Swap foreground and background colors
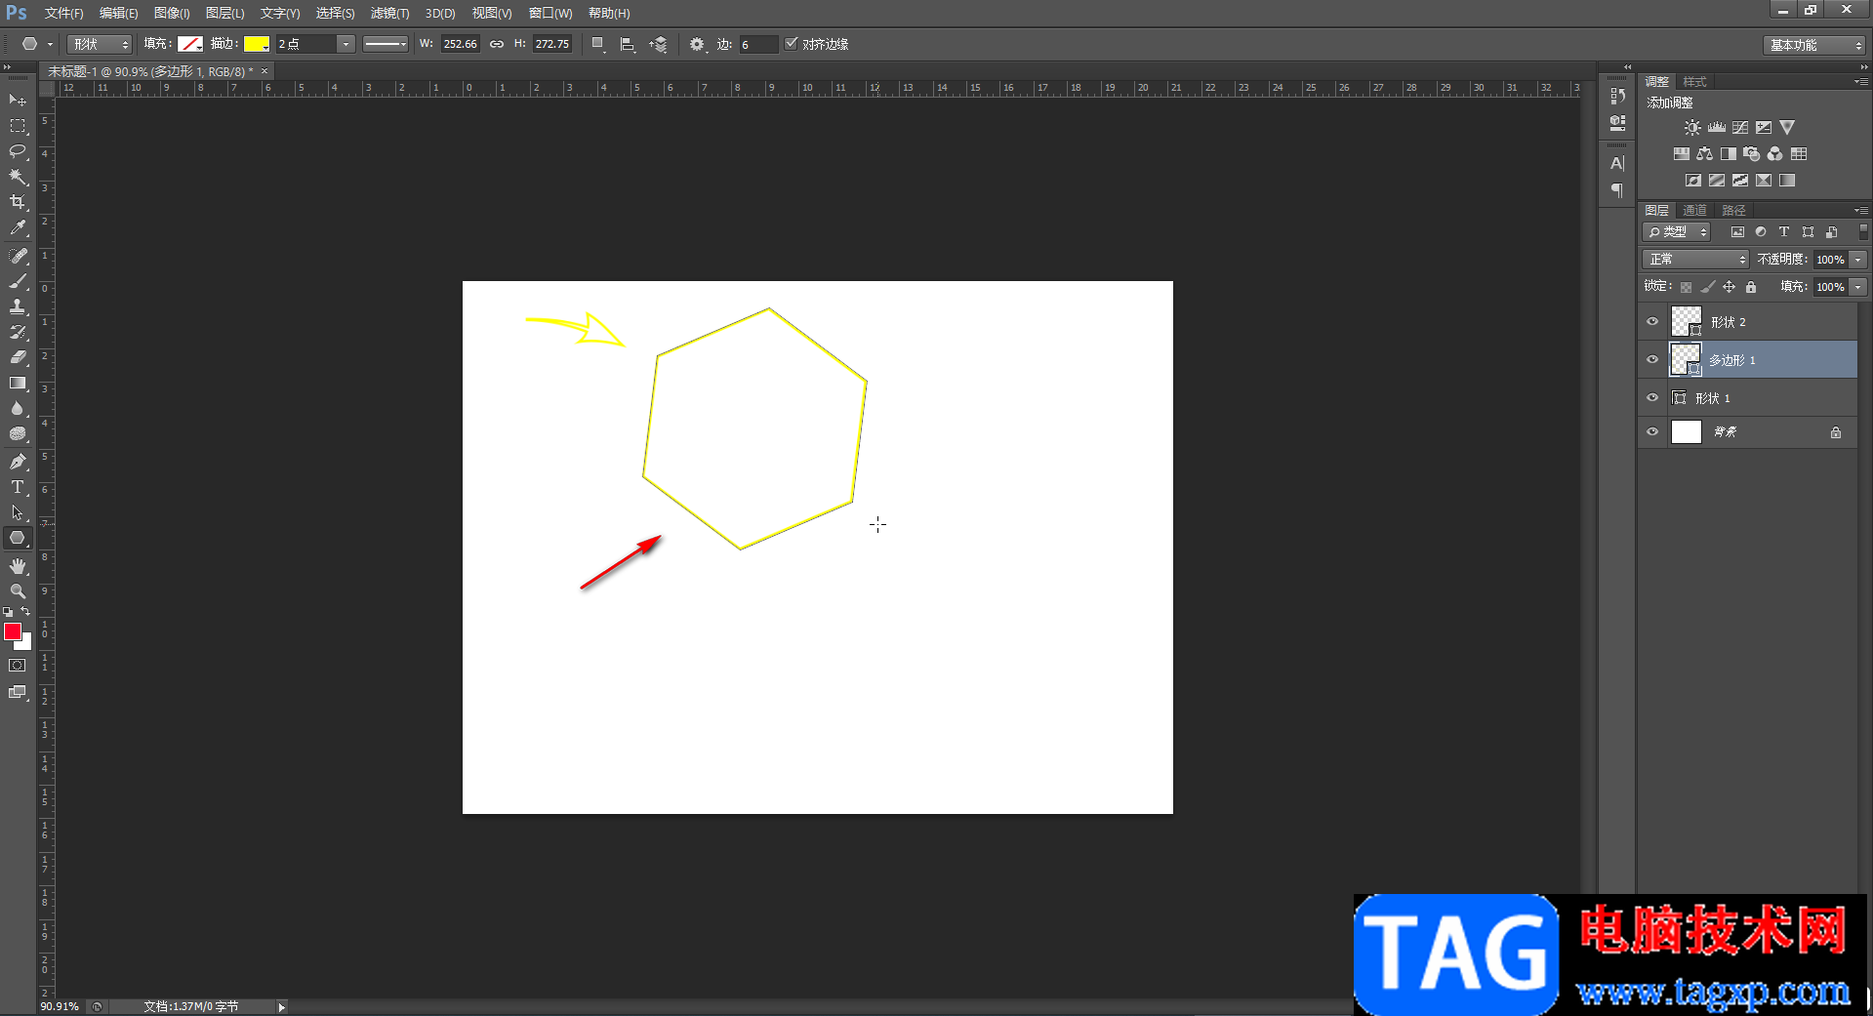 (26, 612)
